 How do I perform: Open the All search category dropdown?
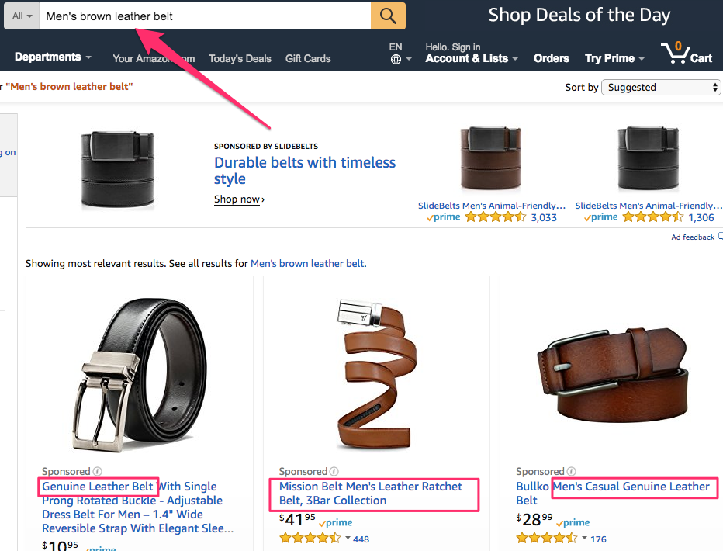[22, 16]
